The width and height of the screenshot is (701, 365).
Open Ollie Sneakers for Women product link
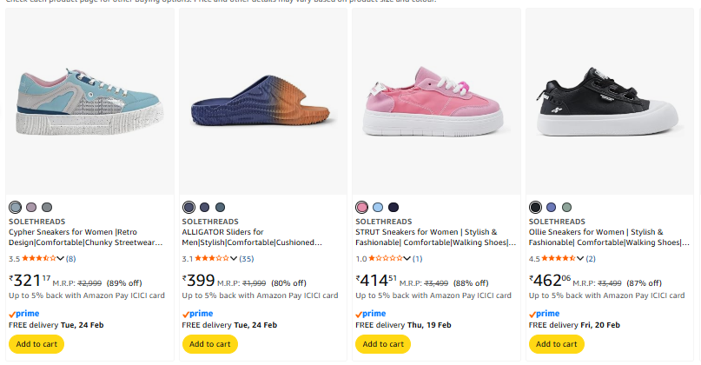tap(603, 237)
